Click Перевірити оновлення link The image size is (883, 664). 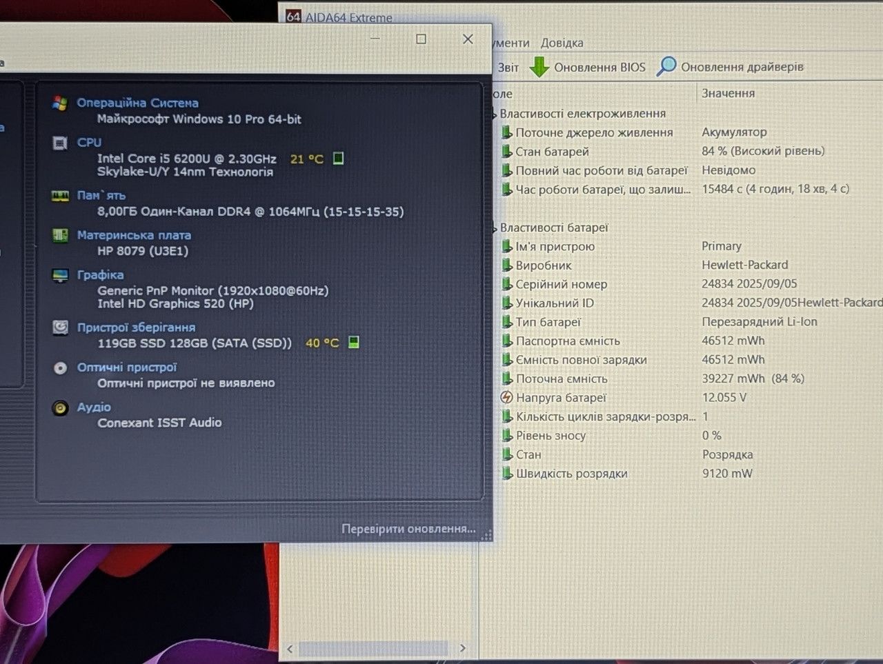click(x=408, y=529)
